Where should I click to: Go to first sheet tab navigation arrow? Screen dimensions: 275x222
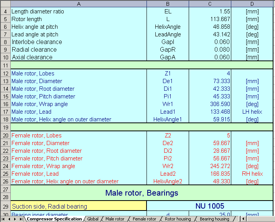point(3,219)
